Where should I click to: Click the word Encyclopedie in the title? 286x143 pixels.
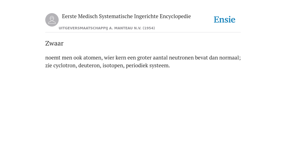175,16
